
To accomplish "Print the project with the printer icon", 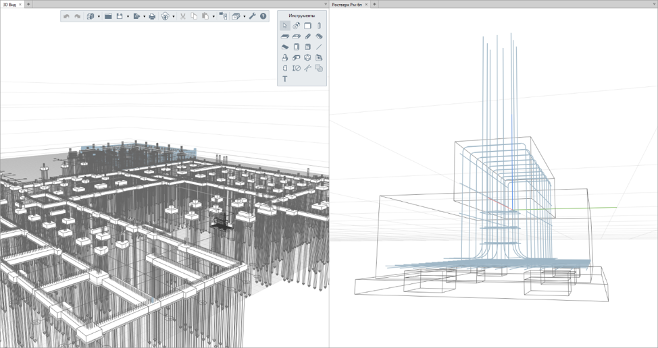I will point(152,16).
